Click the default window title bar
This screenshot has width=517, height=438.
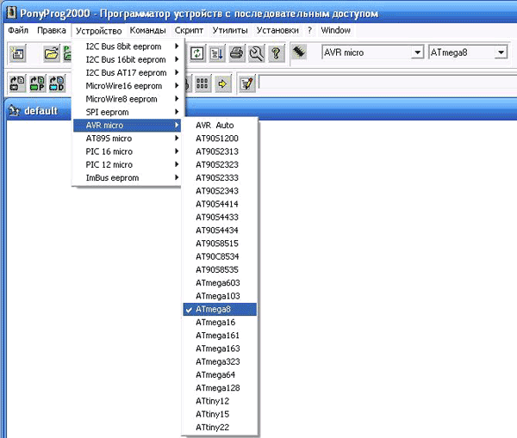coord(261,111)
